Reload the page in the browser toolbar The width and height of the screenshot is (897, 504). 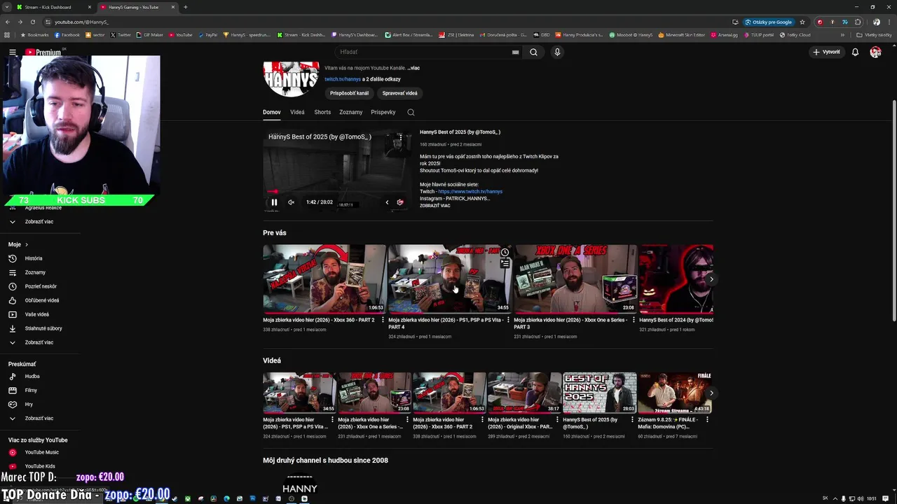pos(32,22)
